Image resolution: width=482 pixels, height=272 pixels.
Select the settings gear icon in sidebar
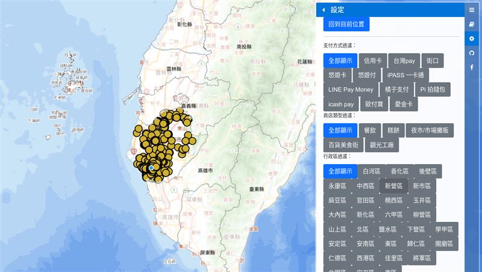(x=472, y=39)
